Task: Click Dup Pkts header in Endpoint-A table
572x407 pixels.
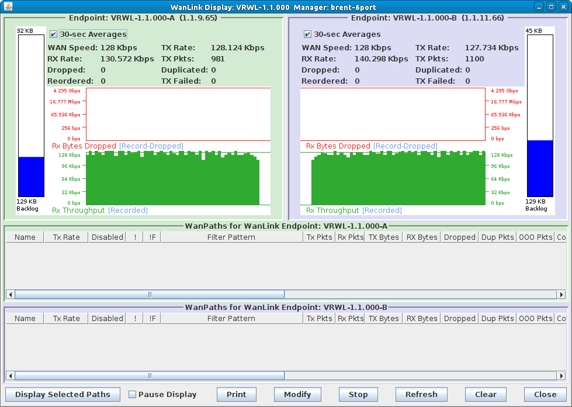Action: [x=498, y=237]
